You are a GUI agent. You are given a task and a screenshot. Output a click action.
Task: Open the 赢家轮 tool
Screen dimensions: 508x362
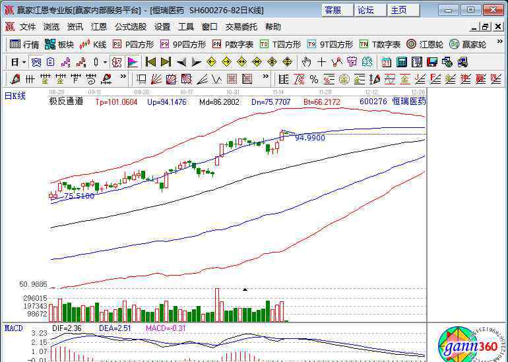tap(468, 44)
